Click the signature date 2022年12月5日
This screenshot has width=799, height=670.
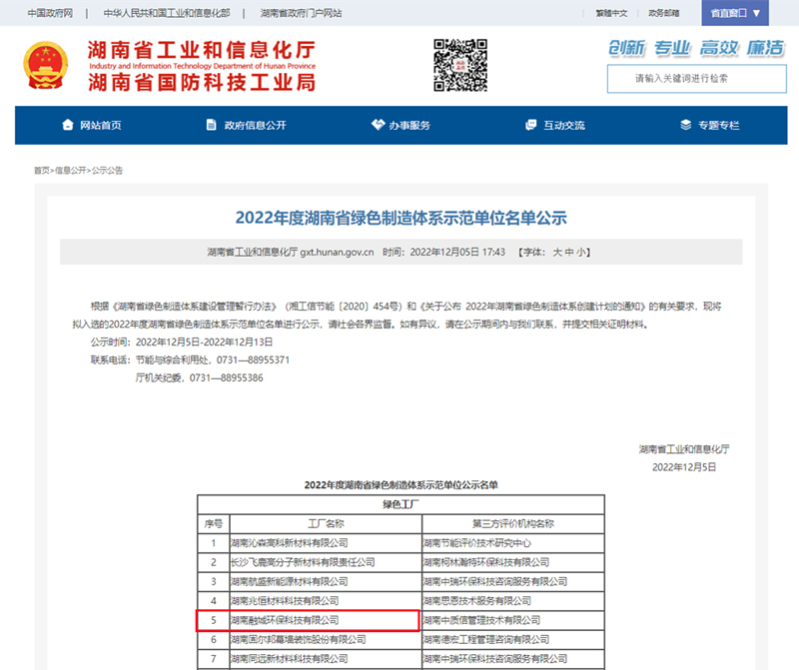click(684, 467)
